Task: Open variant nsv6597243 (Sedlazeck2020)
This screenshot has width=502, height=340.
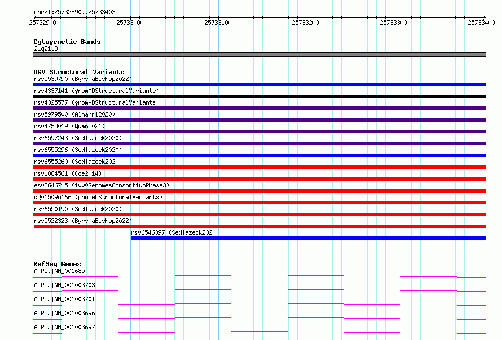Action: tap(78, 138)
